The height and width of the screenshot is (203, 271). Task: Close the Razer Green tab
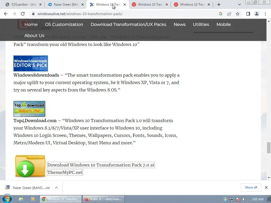coord(83,4)
